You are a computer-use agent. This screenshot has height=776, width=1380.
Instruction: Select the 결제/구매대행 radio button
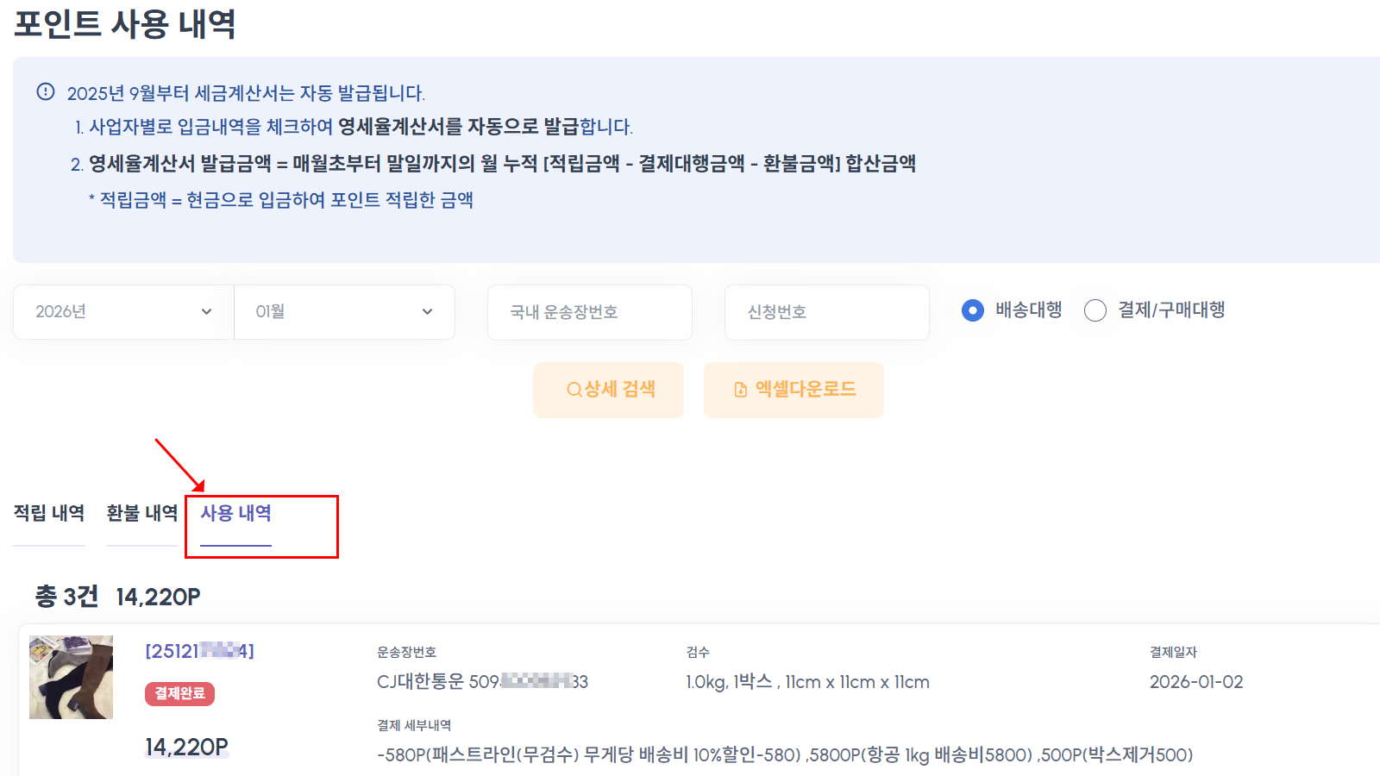click(x=1095, y=310)
